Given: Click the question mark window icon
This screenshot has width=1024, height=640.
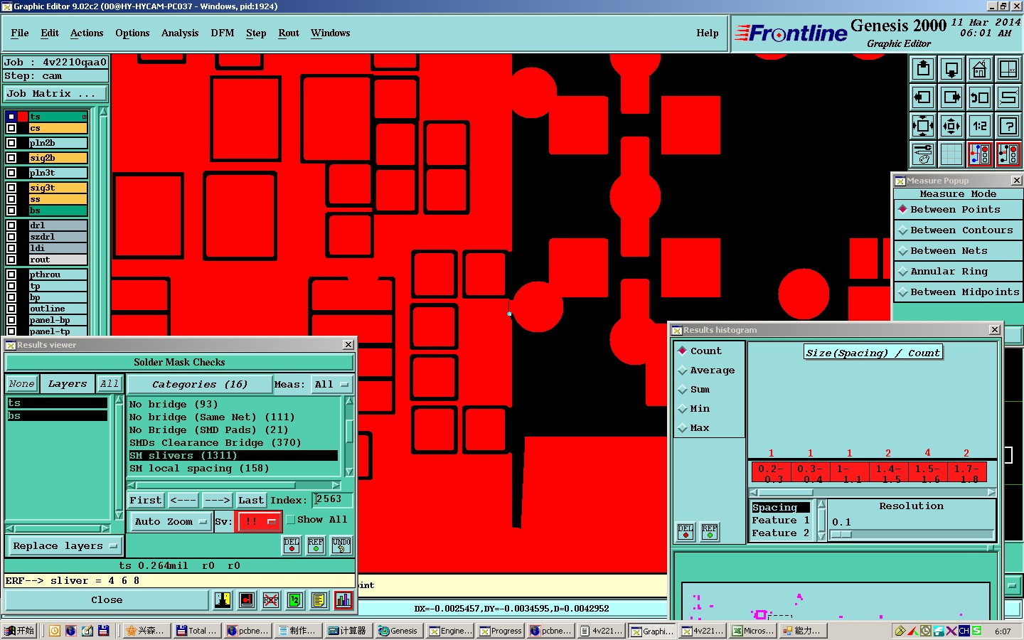Looking at the screenshot, I should [1008, 126].
